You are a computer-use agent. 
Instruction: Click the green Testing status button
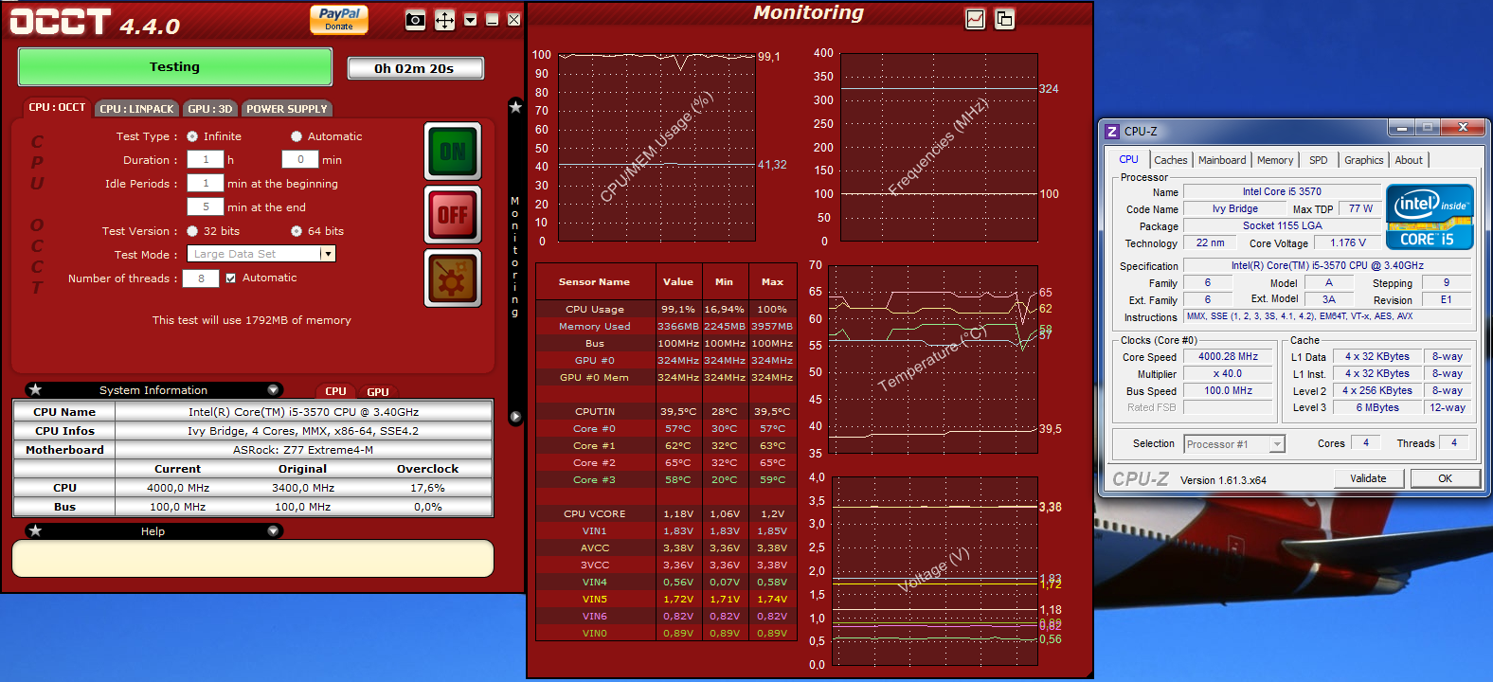click(175, 66)
